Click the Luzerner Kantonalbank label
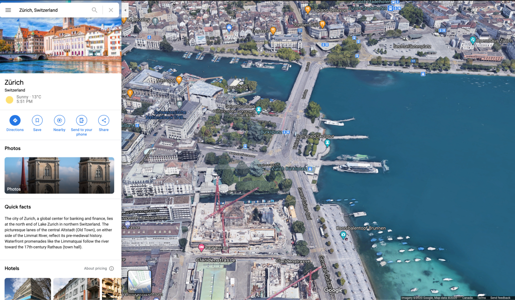 145,218
